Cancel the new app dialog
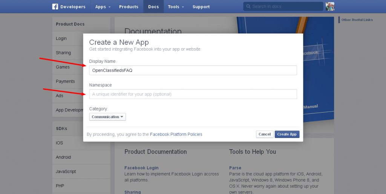This screenshot has width=386, height=194. pos(265,134)
